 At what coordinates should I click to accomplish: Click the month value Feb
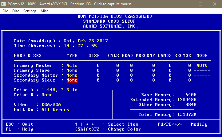[x=81, y=41]
